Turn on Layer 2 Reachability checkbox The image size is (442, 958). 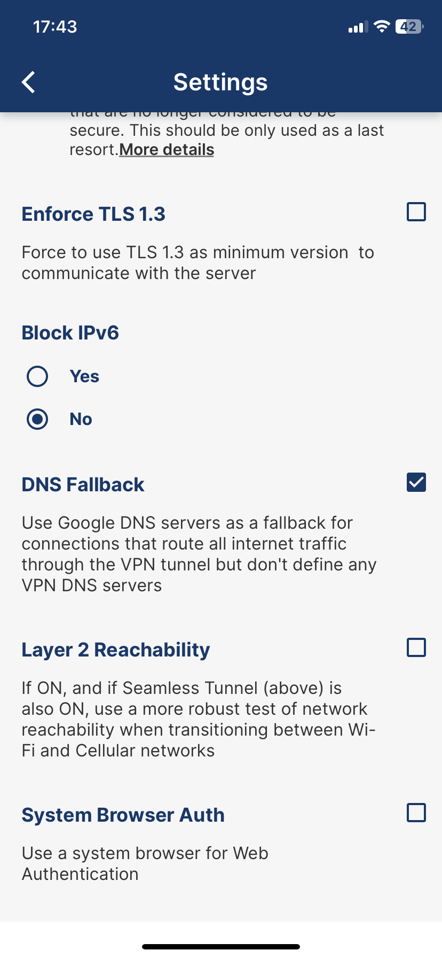[416, 647]
